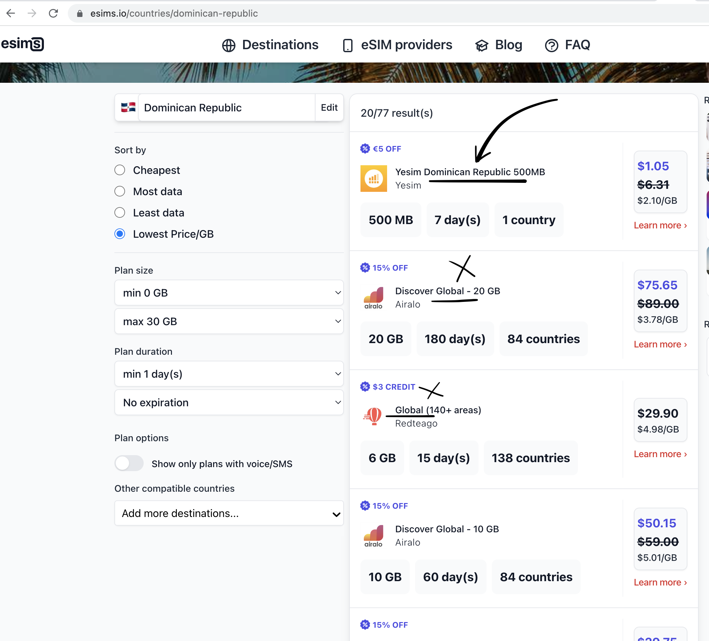
Task: Click Edit next to Dominican Republic
Action: point(329,107)
